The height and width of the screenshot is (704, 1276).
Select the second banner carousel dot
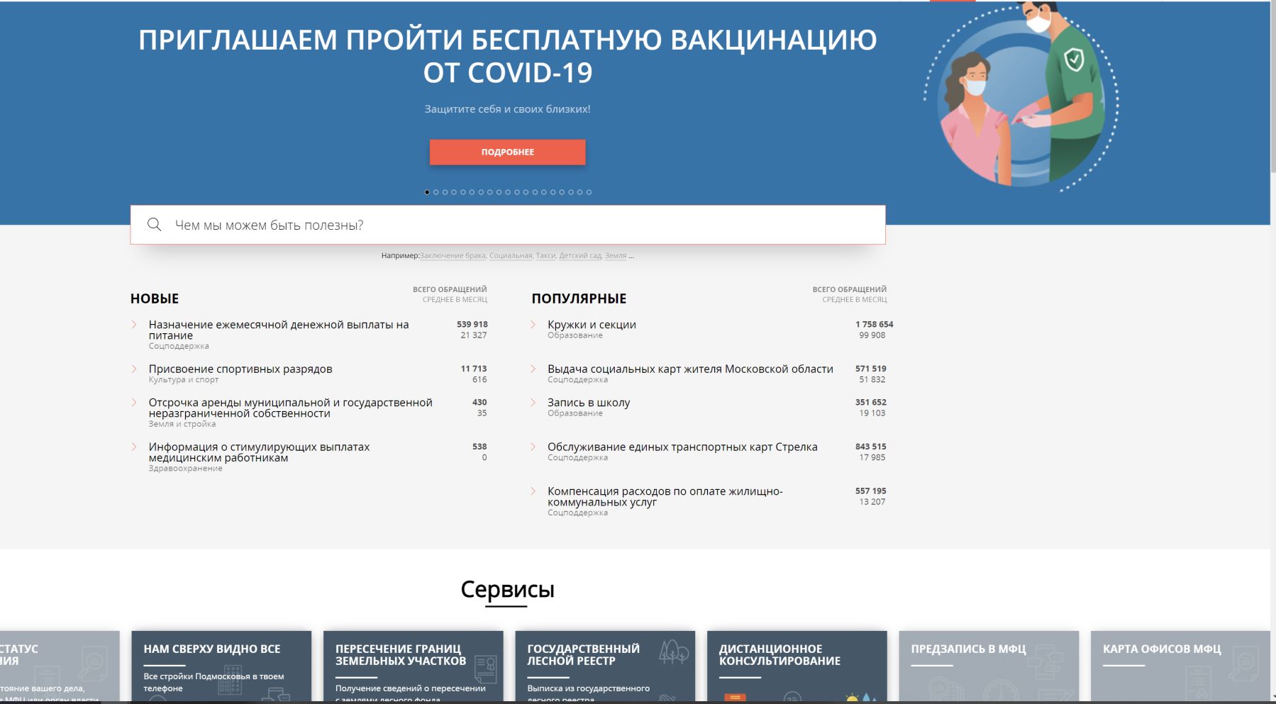(x=436, y=192)
